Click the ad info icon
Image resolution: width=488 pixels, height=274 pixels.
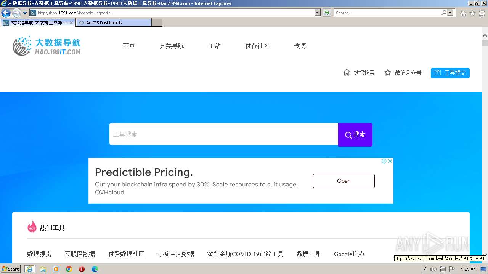(384, 161)
